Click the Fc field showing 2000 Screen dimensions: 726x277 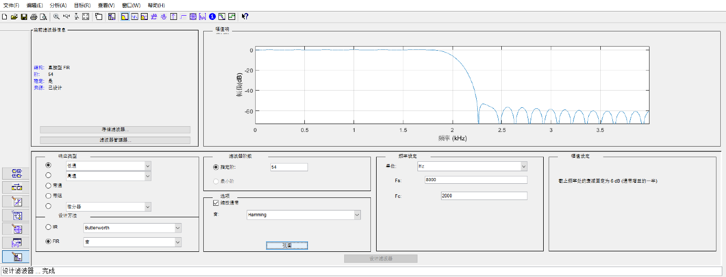pyautogui.click(x=483, y=196)
